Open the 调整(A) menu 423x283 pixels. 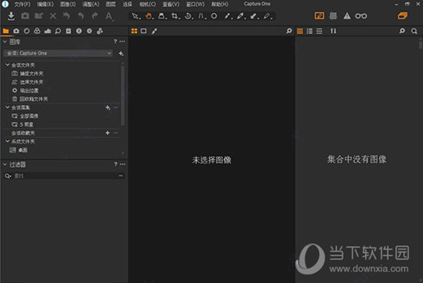(x=91, y=5)
